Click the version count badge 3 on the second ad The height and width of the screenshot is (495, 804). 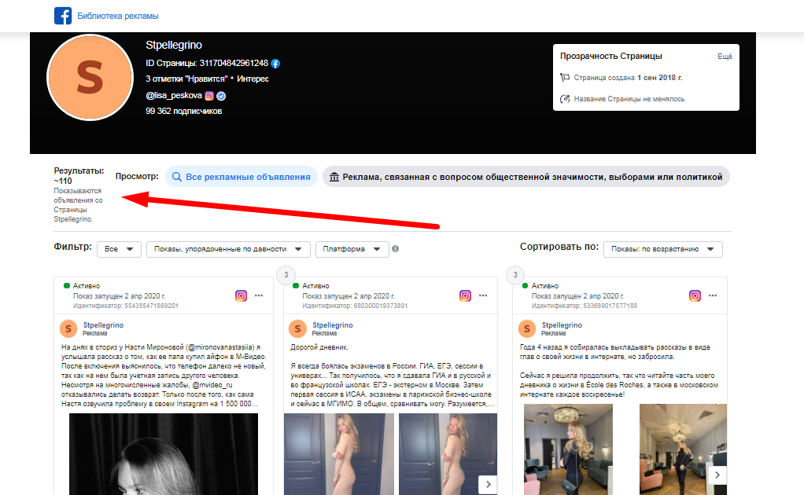tap(286, 275)
